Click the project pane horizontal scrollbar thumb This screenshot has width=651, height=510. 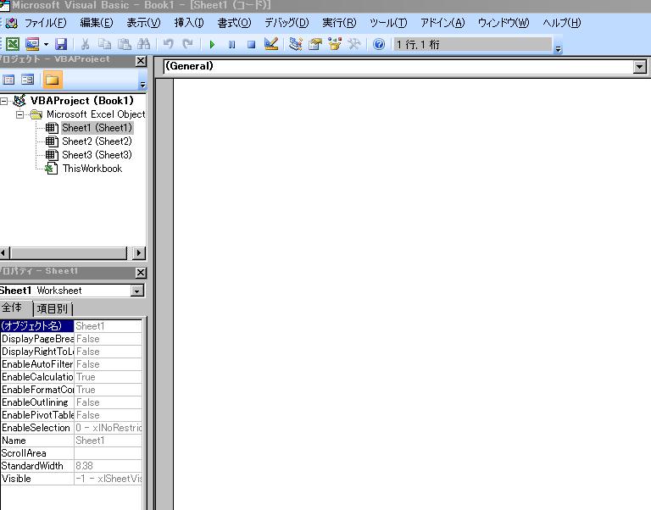[69, 252]
